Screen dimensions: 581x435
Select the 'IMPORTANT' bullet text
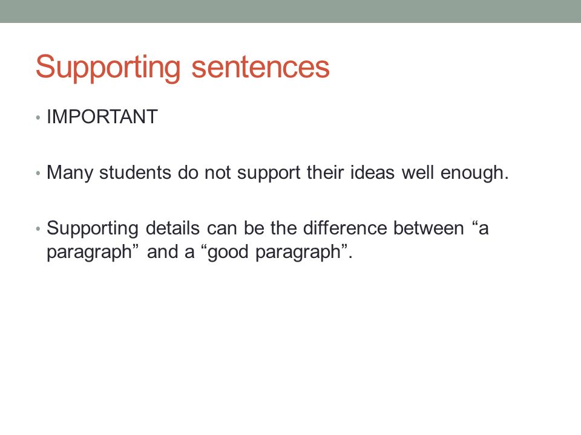click(x=102, y=117)
